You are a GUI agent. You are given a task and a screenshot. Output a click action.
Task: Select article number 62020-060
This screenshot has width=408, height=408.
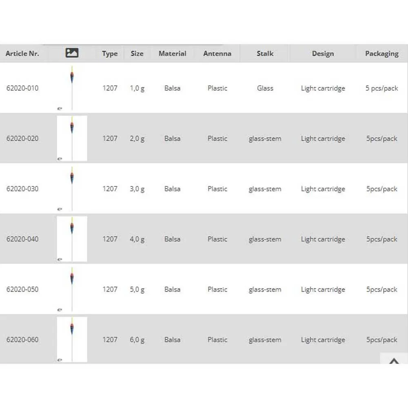22,339
